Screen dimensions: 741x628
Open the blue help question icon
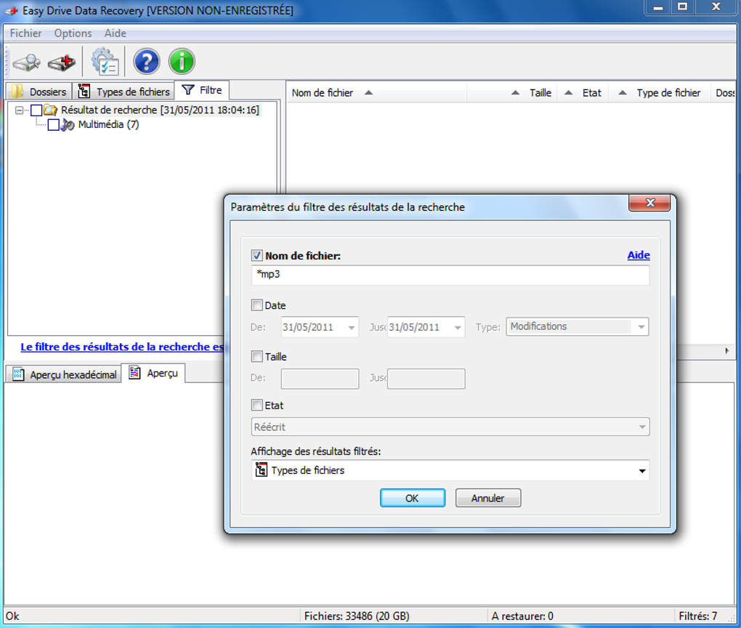pos(147,62)
